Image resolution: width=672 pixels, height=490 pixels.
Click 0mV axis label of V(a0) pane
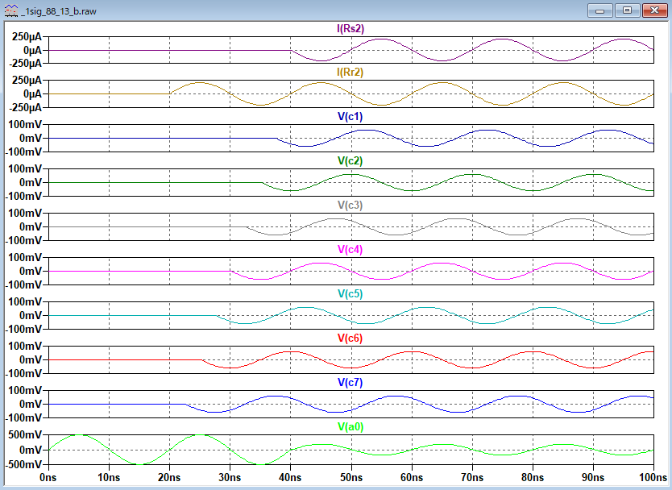(31, 451)
